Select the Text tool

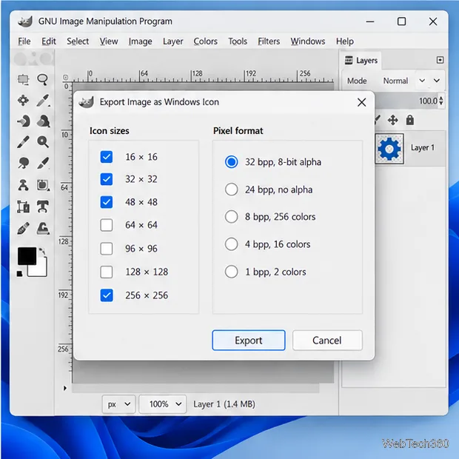coord(43,207)
